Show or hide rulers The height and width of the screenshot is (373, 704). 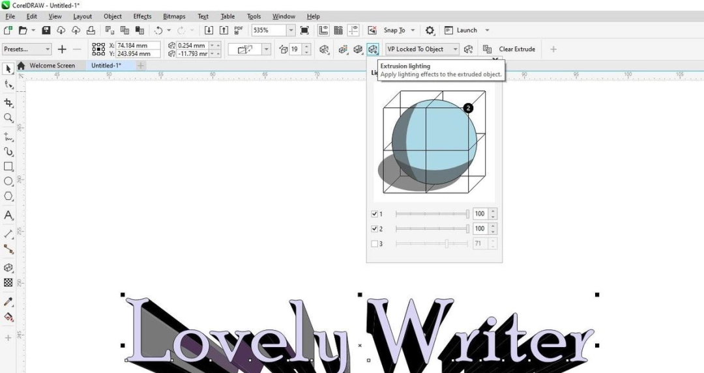(323, 30)
